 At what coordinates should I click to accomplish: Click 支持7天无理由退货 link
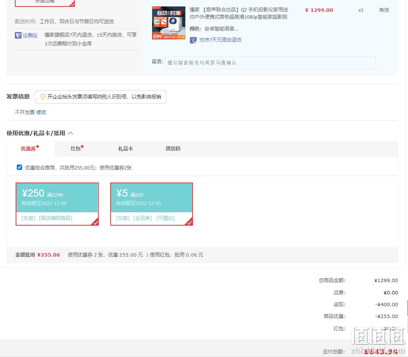click(220, 40)
